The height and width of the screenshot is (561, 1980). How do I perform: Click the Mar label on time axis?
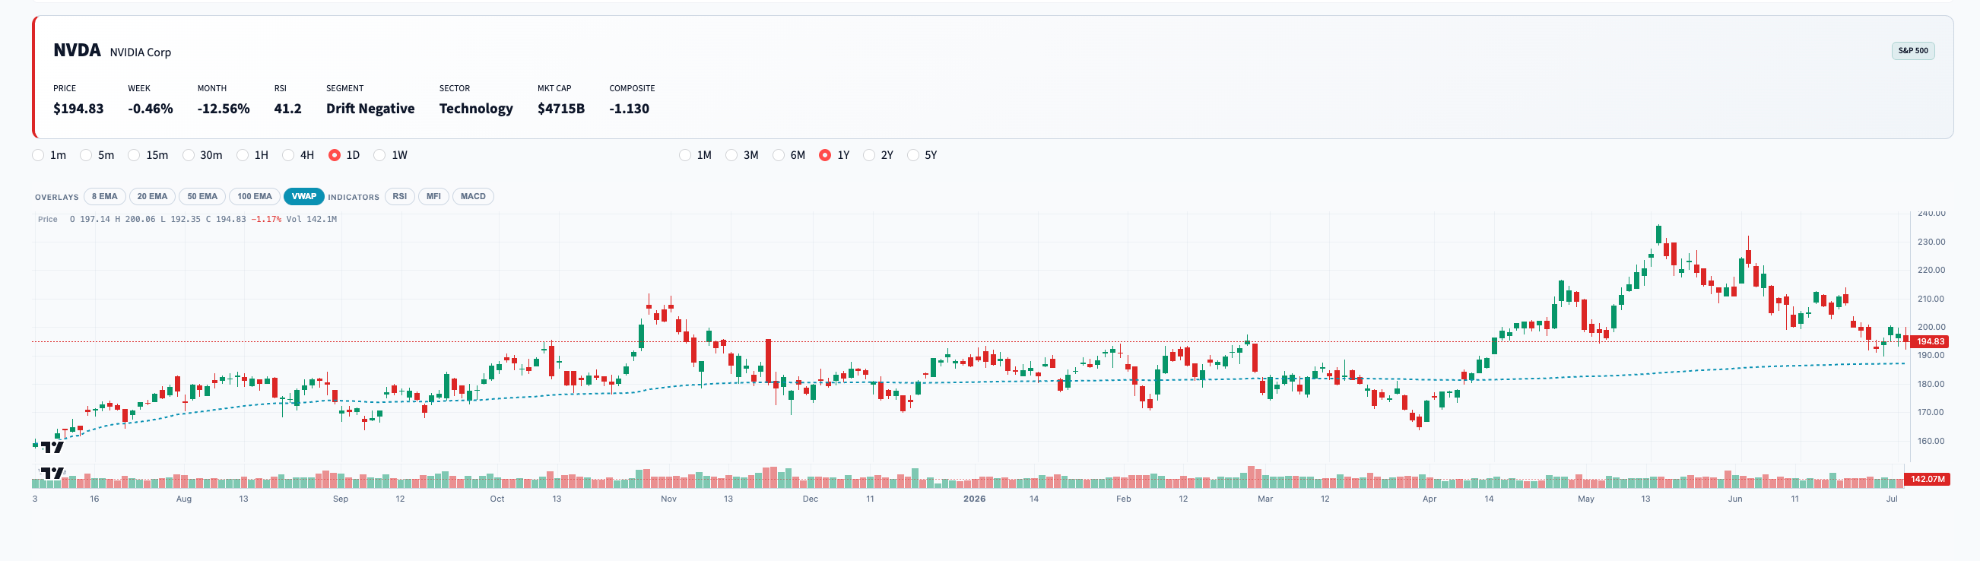1265,499
